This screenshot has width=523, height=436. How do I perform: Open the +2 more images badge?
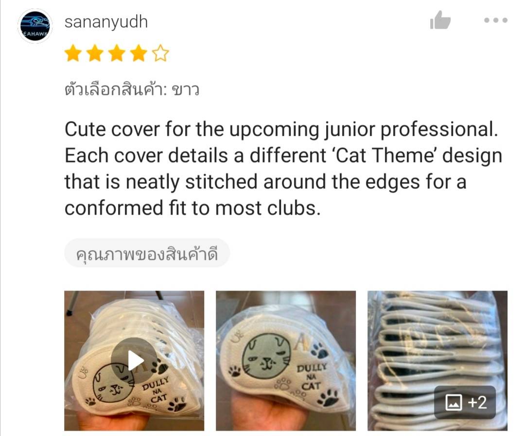[x=465, y=402]
